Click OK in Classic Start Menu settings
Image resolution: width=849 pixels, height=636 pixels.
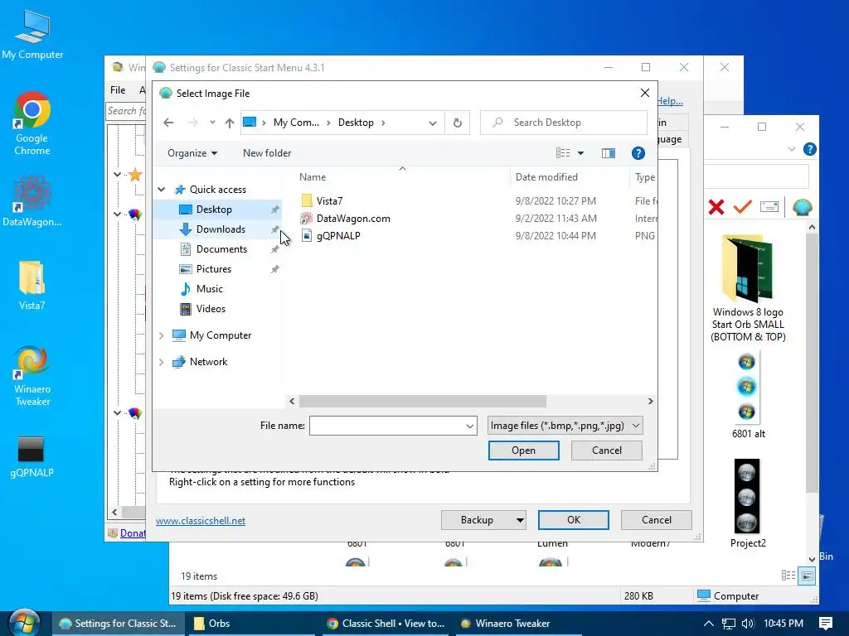pyautogui.click(x=574, y=520)
